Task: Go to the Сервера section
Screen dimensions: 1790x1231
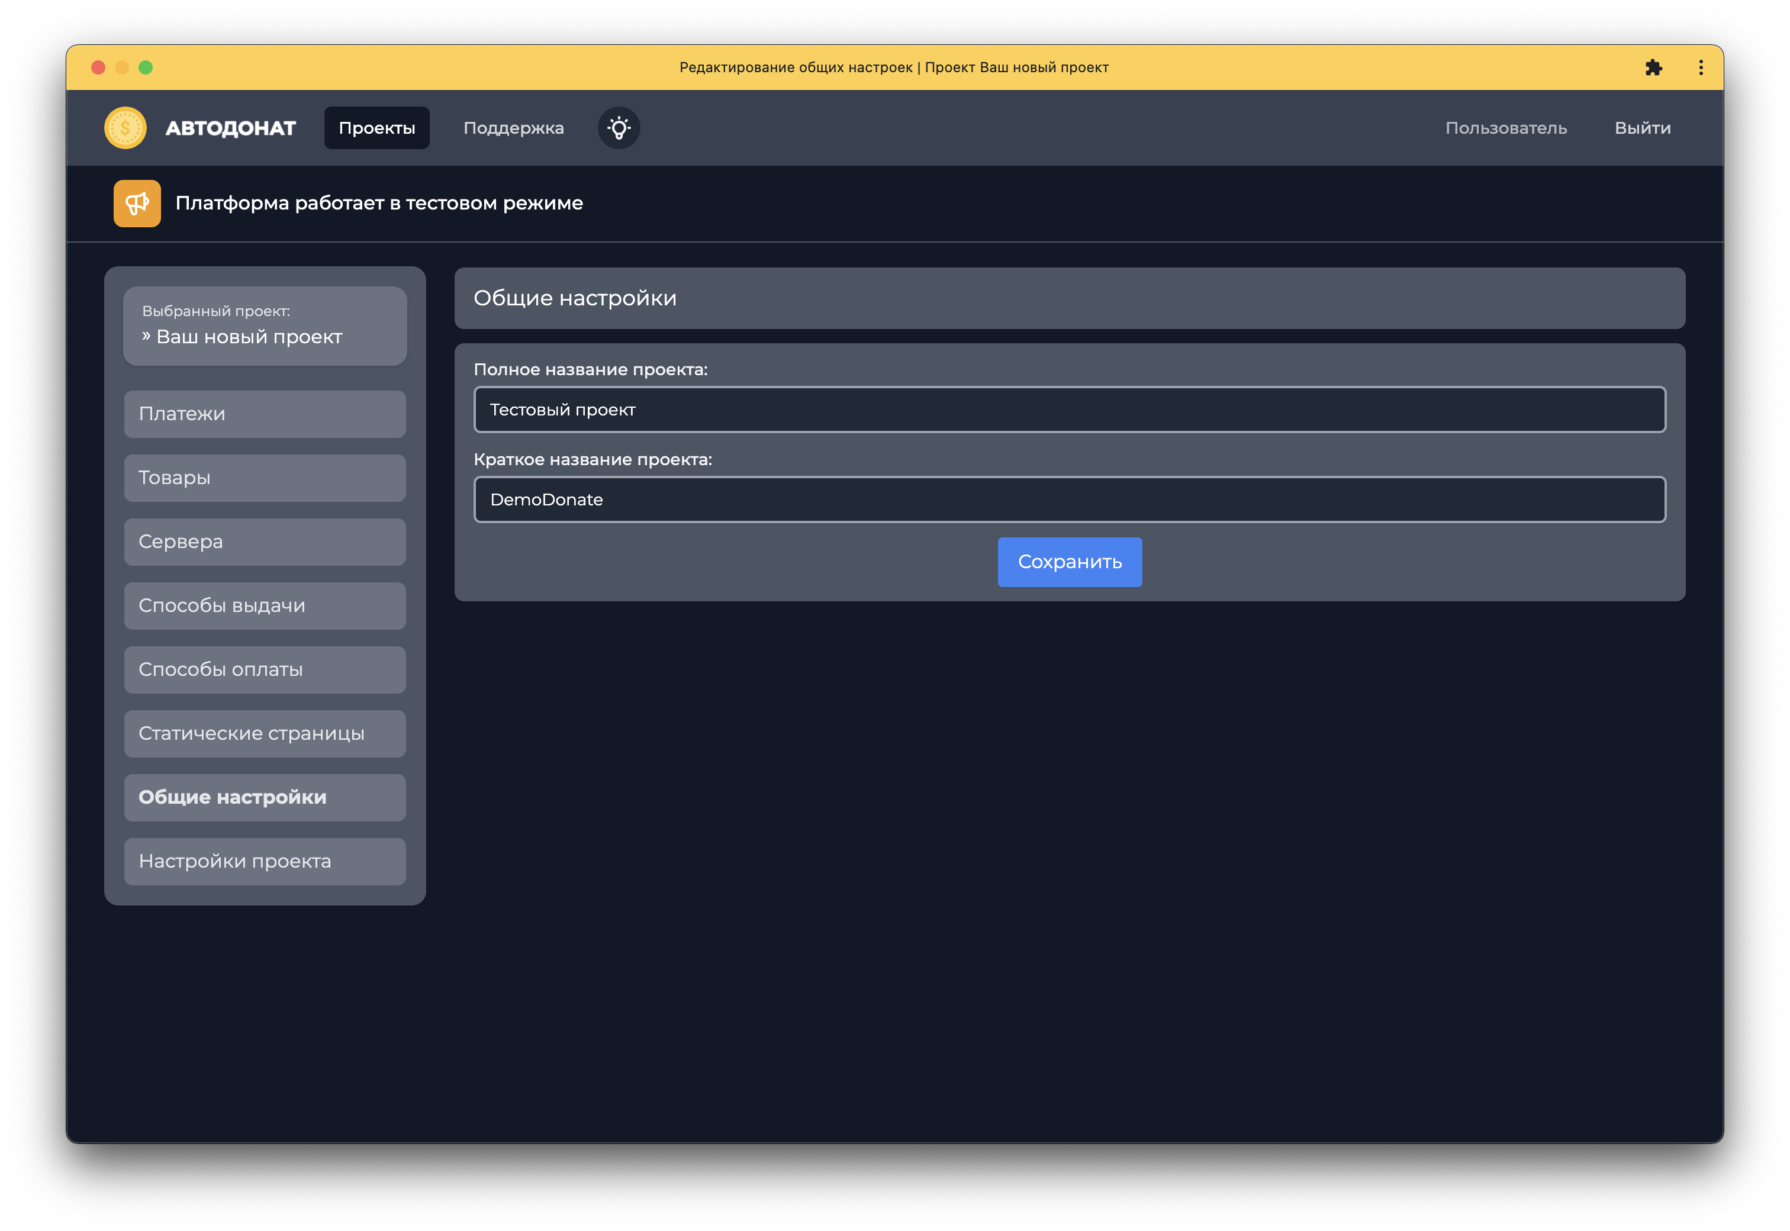Action: (265, 542)
